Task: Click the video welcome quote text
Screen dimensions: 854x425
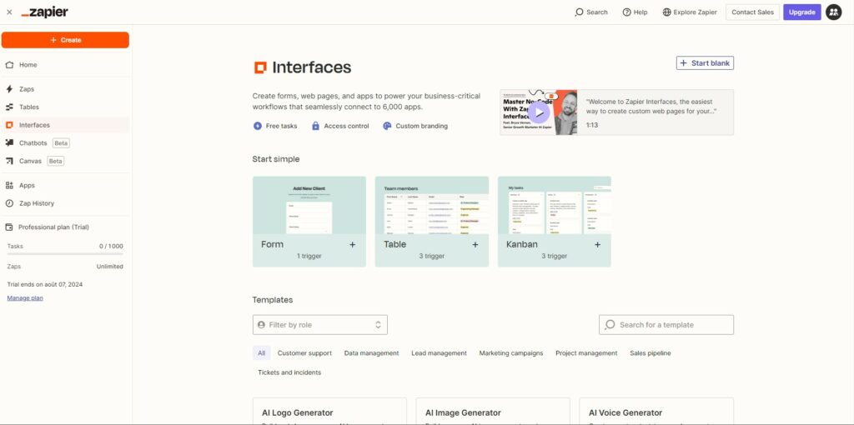Action: pyautogui.click(x=651, y=106)
